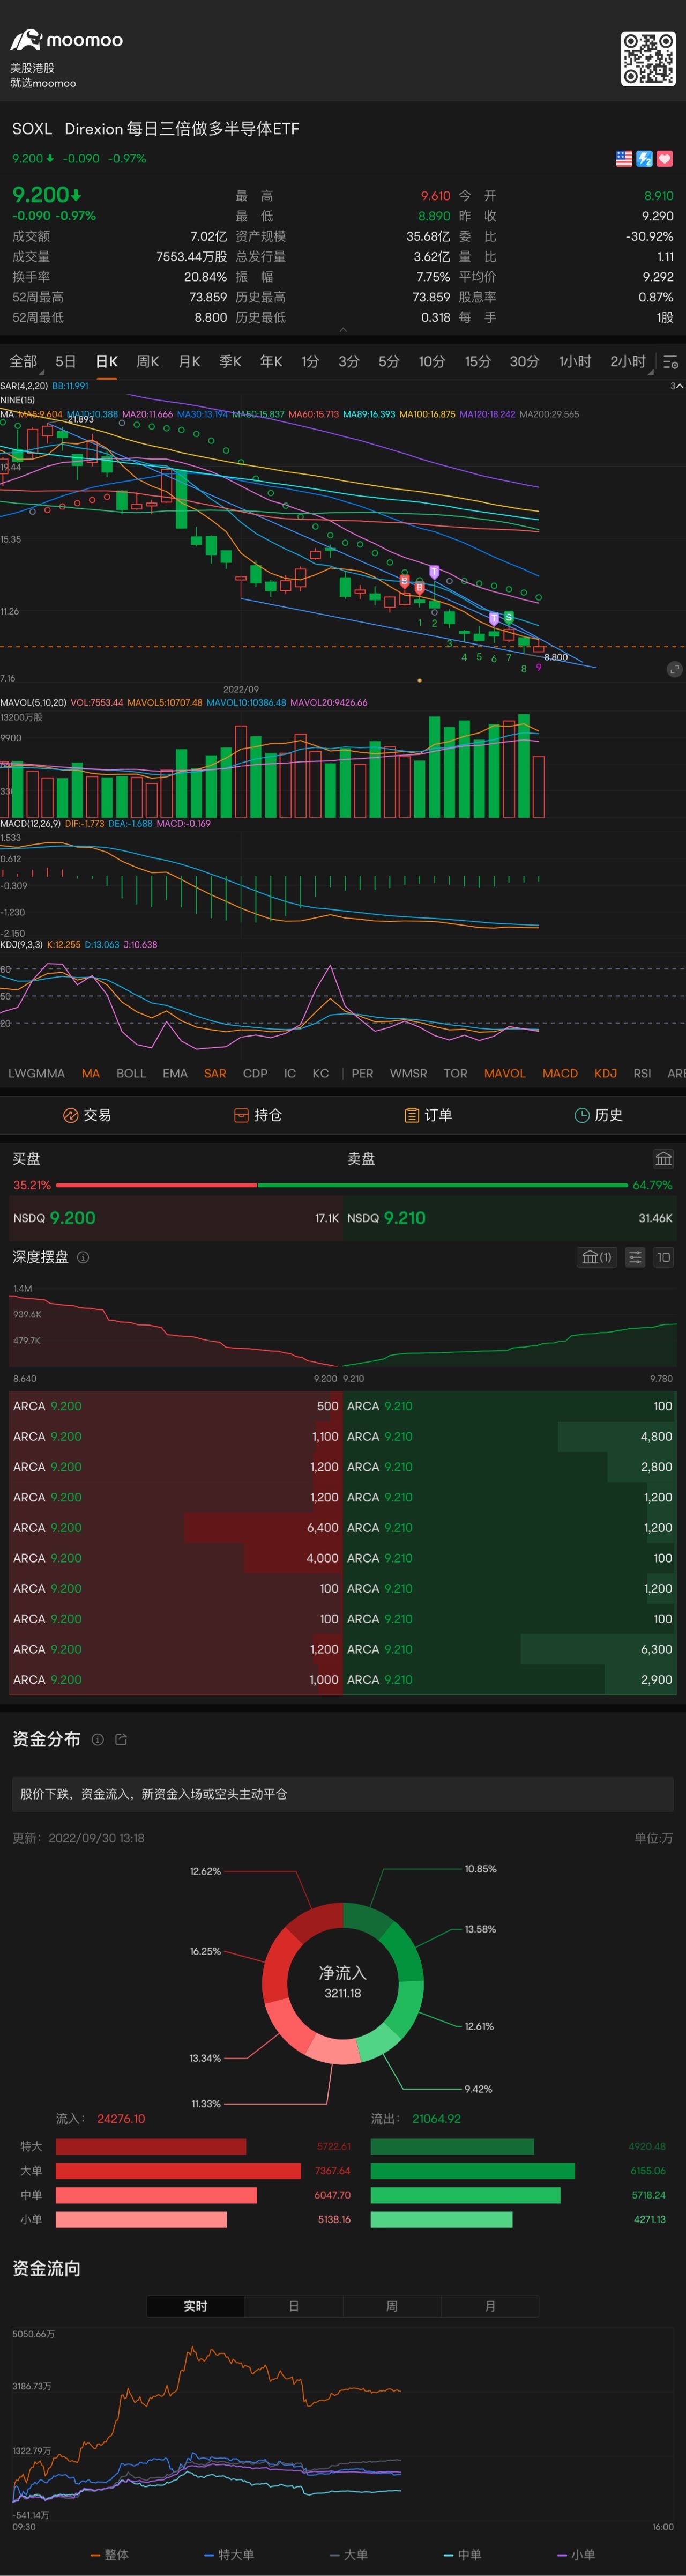This screenshot has width=686, height=2576.
Task: Toggle the 特大单 line in legend
Action: (x=229, y=2554)
